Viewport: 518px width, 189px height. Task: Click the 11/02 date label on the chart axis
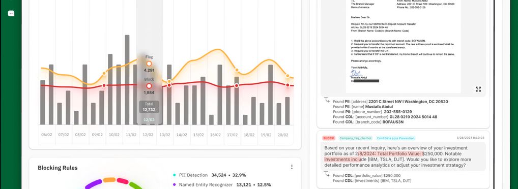tap(131, 135)
